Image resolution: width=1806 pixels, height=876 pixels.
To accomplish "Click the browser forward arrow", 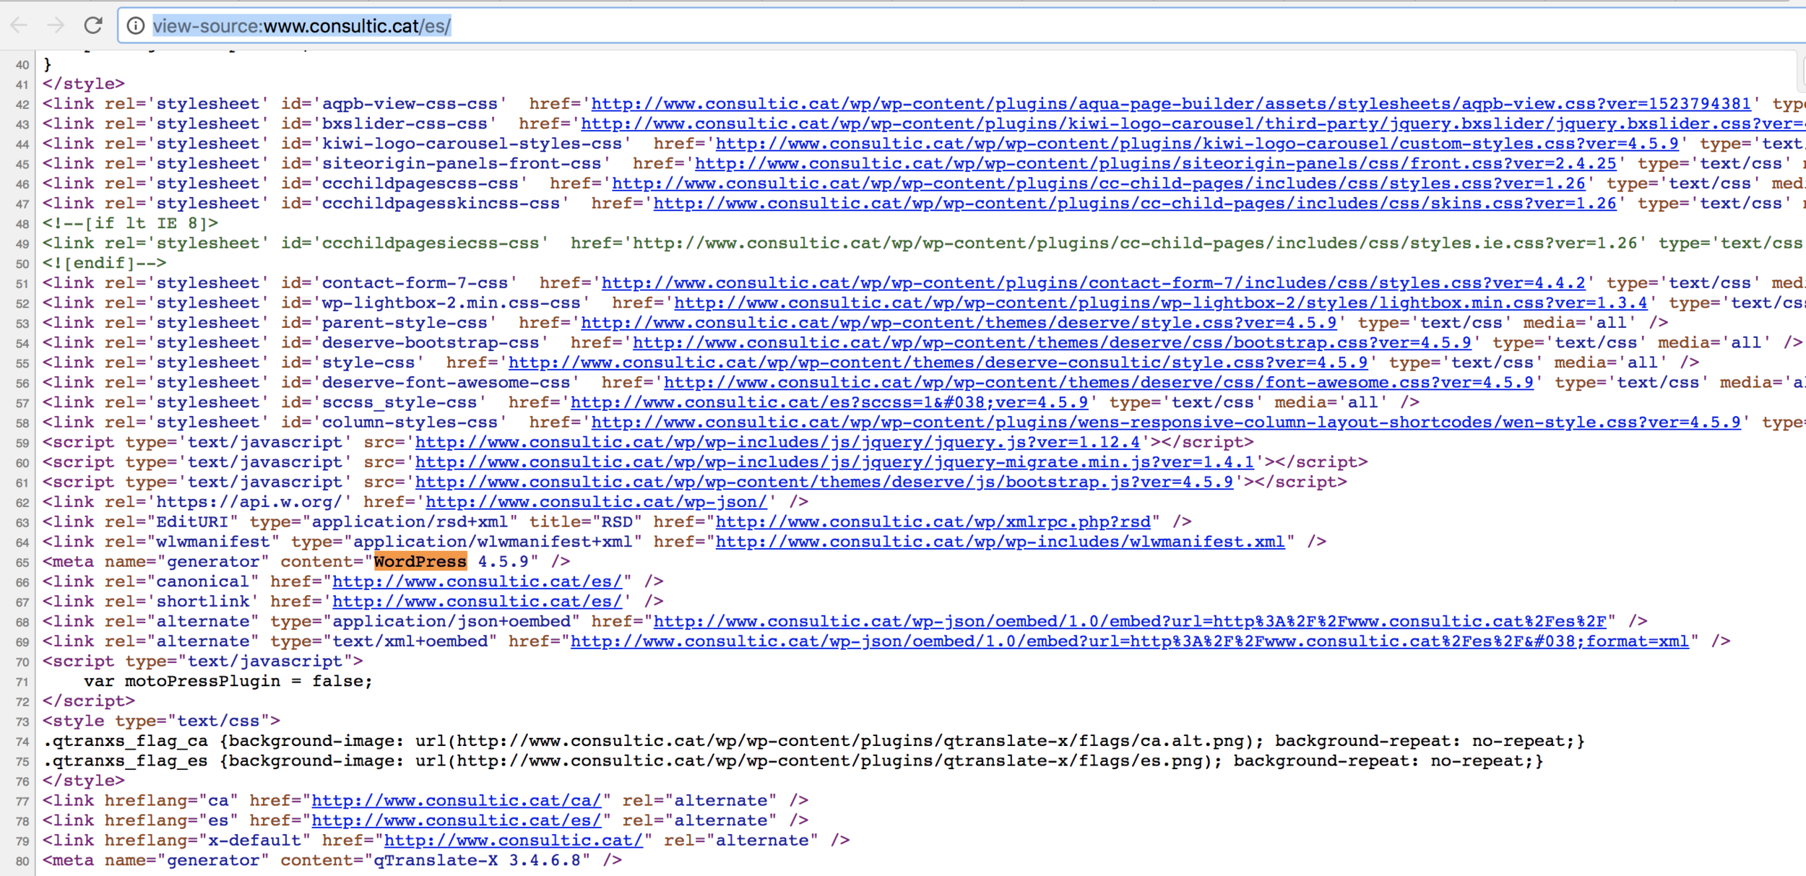I will pos(56,26).
